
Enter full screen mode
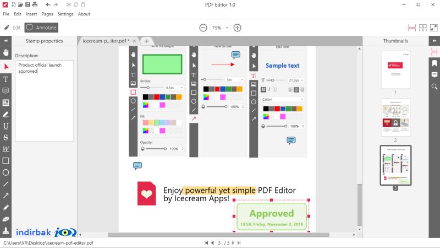click(x=434, y=28)
